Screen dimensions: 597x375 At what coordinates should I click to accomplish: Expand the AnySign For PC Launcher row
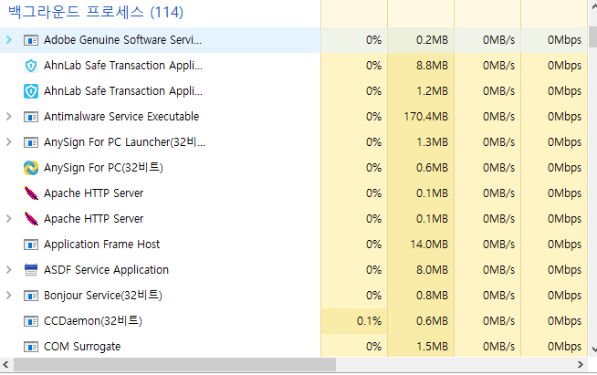tap(9, 141)
